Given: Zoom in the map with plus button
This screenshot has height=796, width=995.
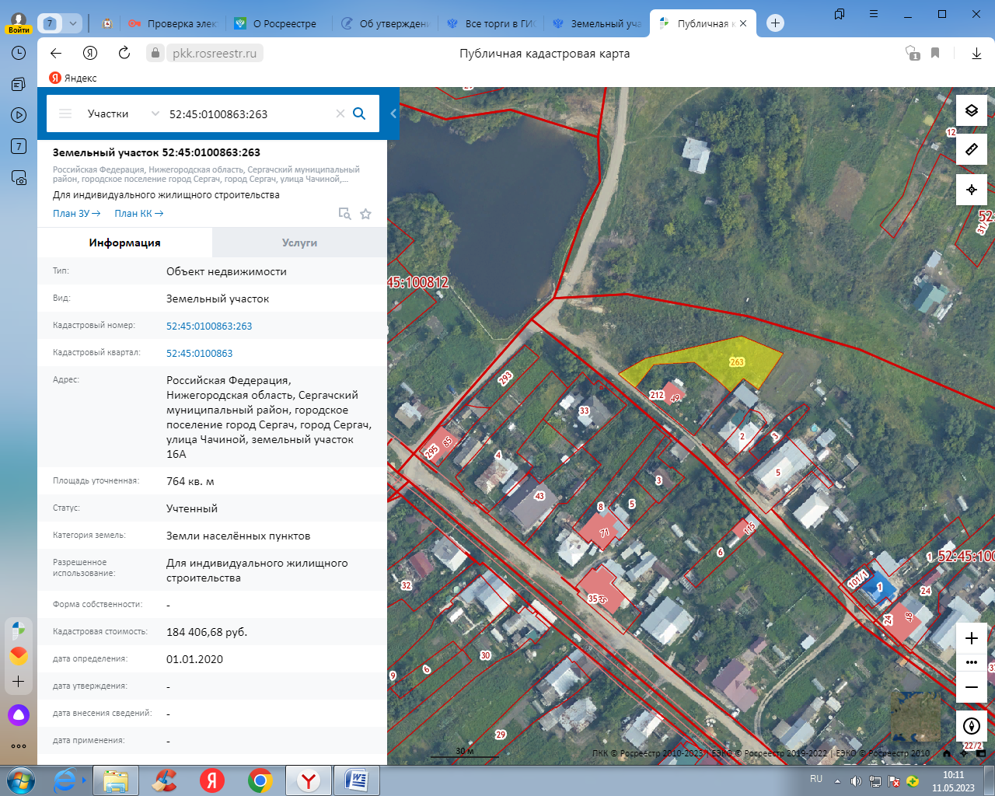Looking at the screenshot, I should point(971,638).
